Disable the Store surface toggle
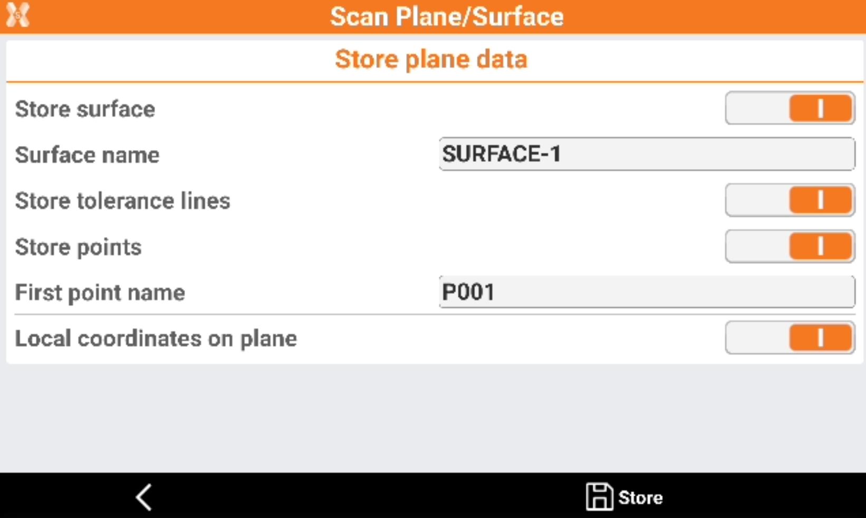Screen dimensions: 866x518 [790, 108]
